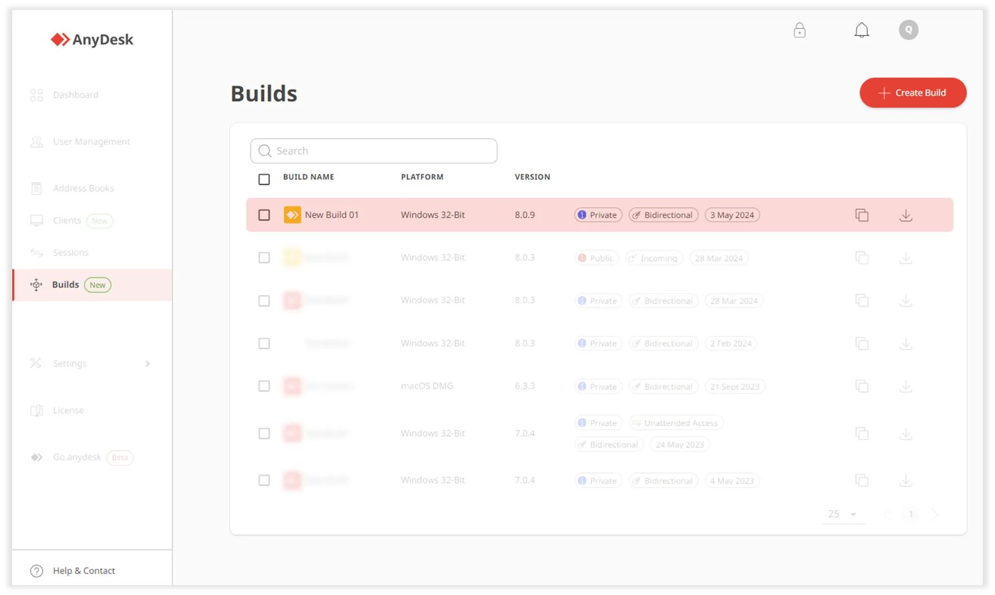Duplicate the New Build 01 build
Image resolution: width=995 pixels, height=595 pixels.
(862, 215)
